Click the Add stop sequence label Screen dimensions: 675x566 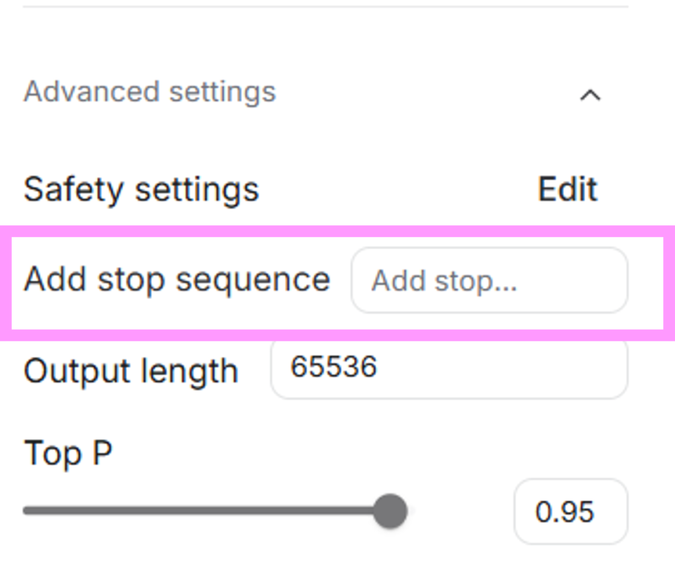click(x=177, y=280)
